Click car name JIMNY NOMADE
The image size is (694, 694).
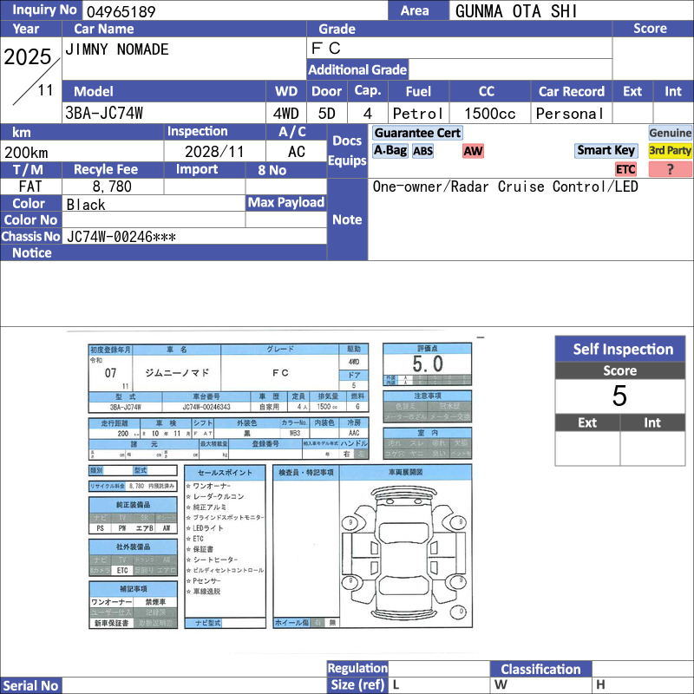coord(117,49)
